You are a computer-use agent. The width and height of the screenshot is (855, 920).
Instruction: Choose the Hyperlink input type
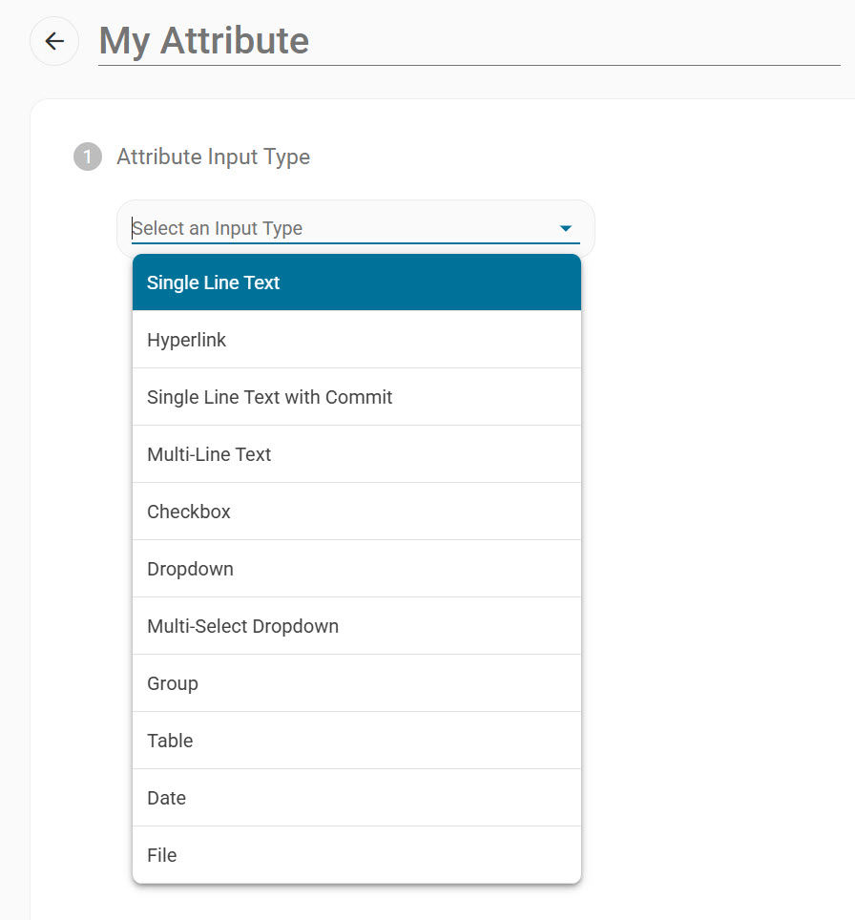[357, 340]
